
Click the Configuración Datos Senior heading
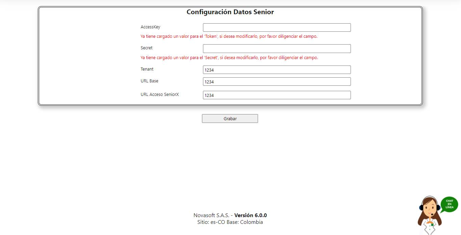pyautogui.click(x=230, y=12)
